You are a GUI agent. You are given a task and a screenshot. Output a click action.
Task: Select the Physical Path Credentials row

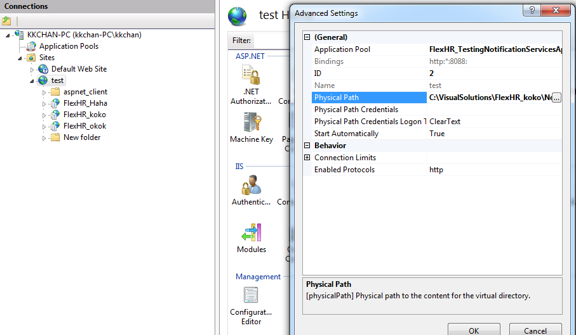click(x=436, y=110)
